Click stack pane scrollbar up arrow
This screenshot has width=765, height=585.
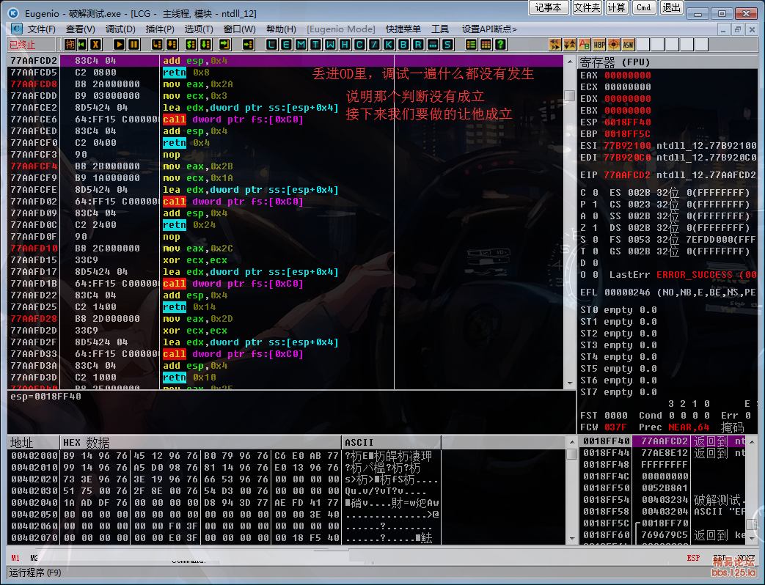752,441
